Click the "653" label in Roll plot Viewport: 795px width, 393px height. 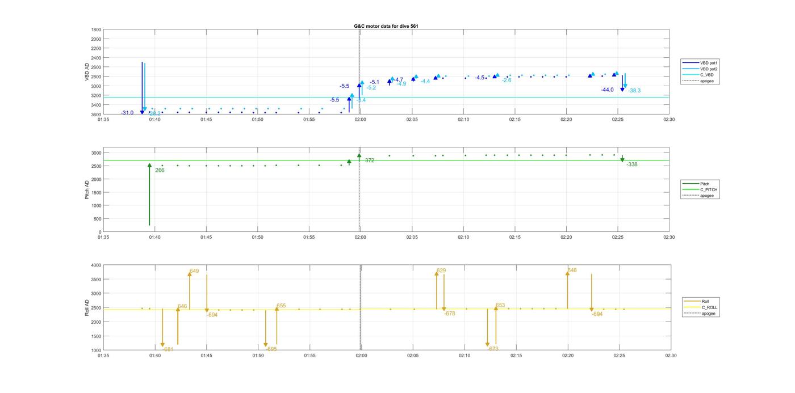(x=500, y=305)
